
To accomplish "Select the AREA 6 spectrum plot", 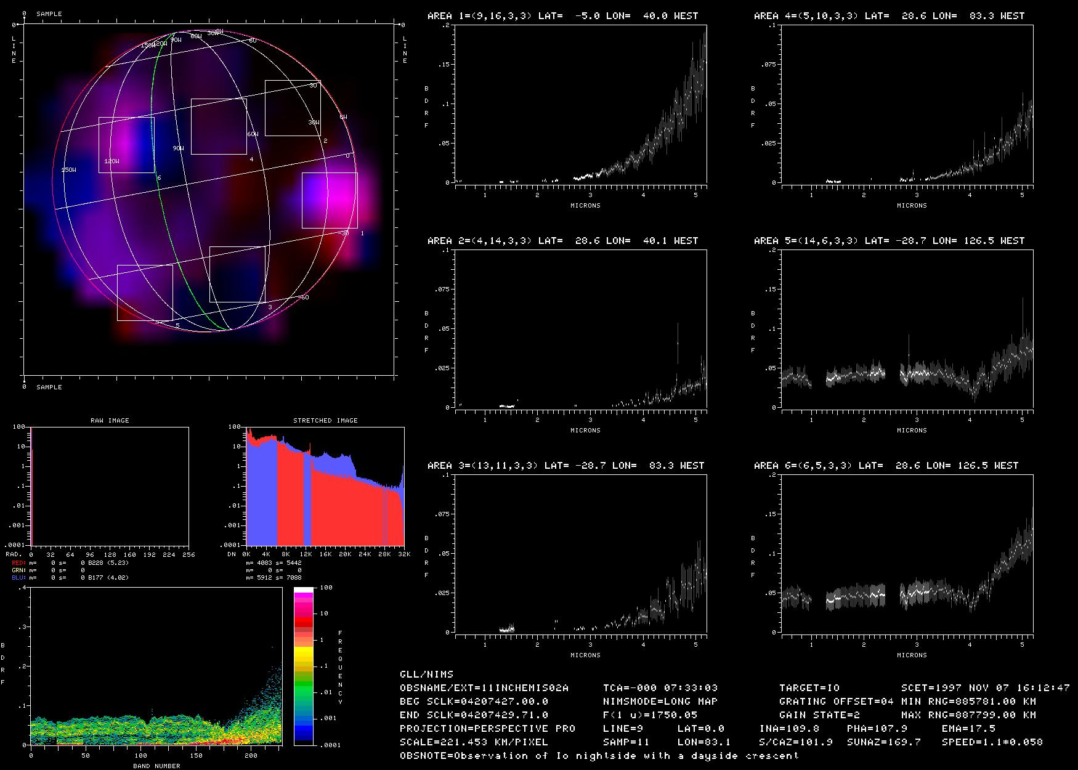I will [x=907, y=554].
